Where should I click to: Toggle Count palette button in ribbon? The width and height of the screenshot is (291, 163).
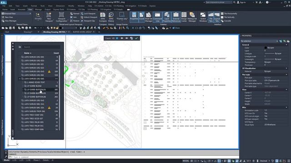pos(141,17)
